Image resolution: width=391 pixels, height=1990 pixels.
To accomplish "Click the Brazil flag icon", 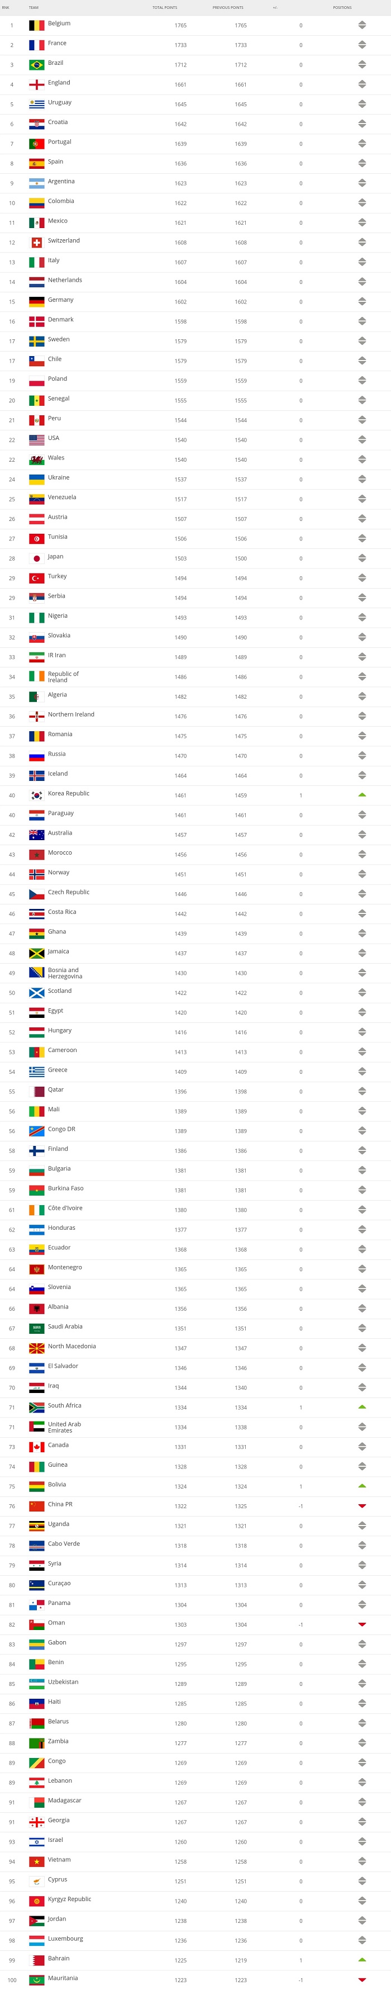I will 36,65.
